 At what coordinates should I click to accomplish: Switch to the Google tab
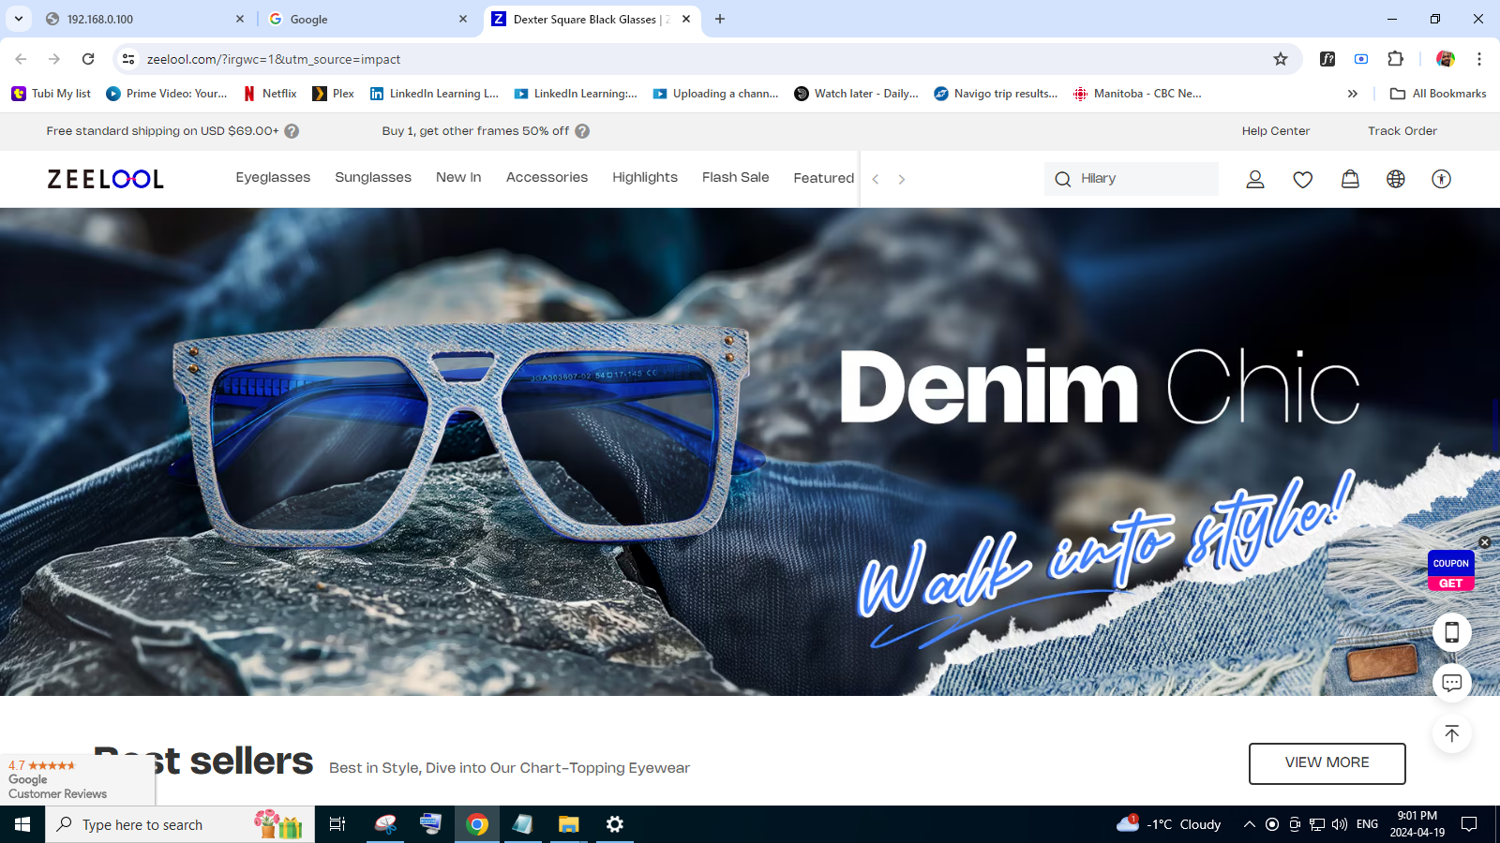click(x=366, y=19)
